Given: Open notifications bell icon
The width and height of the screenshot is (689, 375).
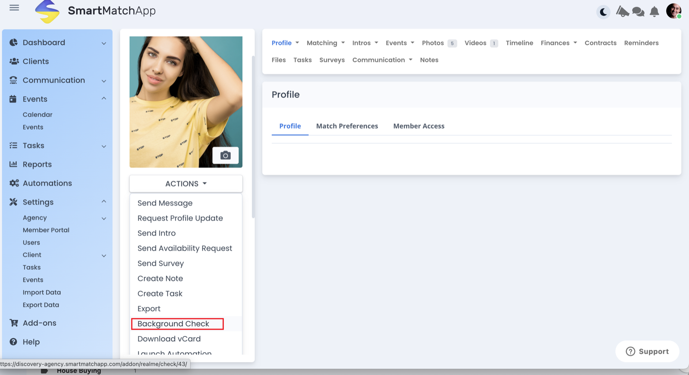Looking at the screenshot, I should 654,12.
